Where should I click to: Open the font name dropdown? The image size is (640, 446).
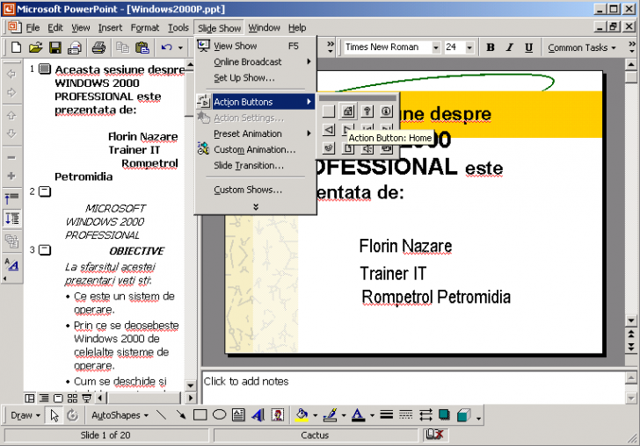point(436,47)
